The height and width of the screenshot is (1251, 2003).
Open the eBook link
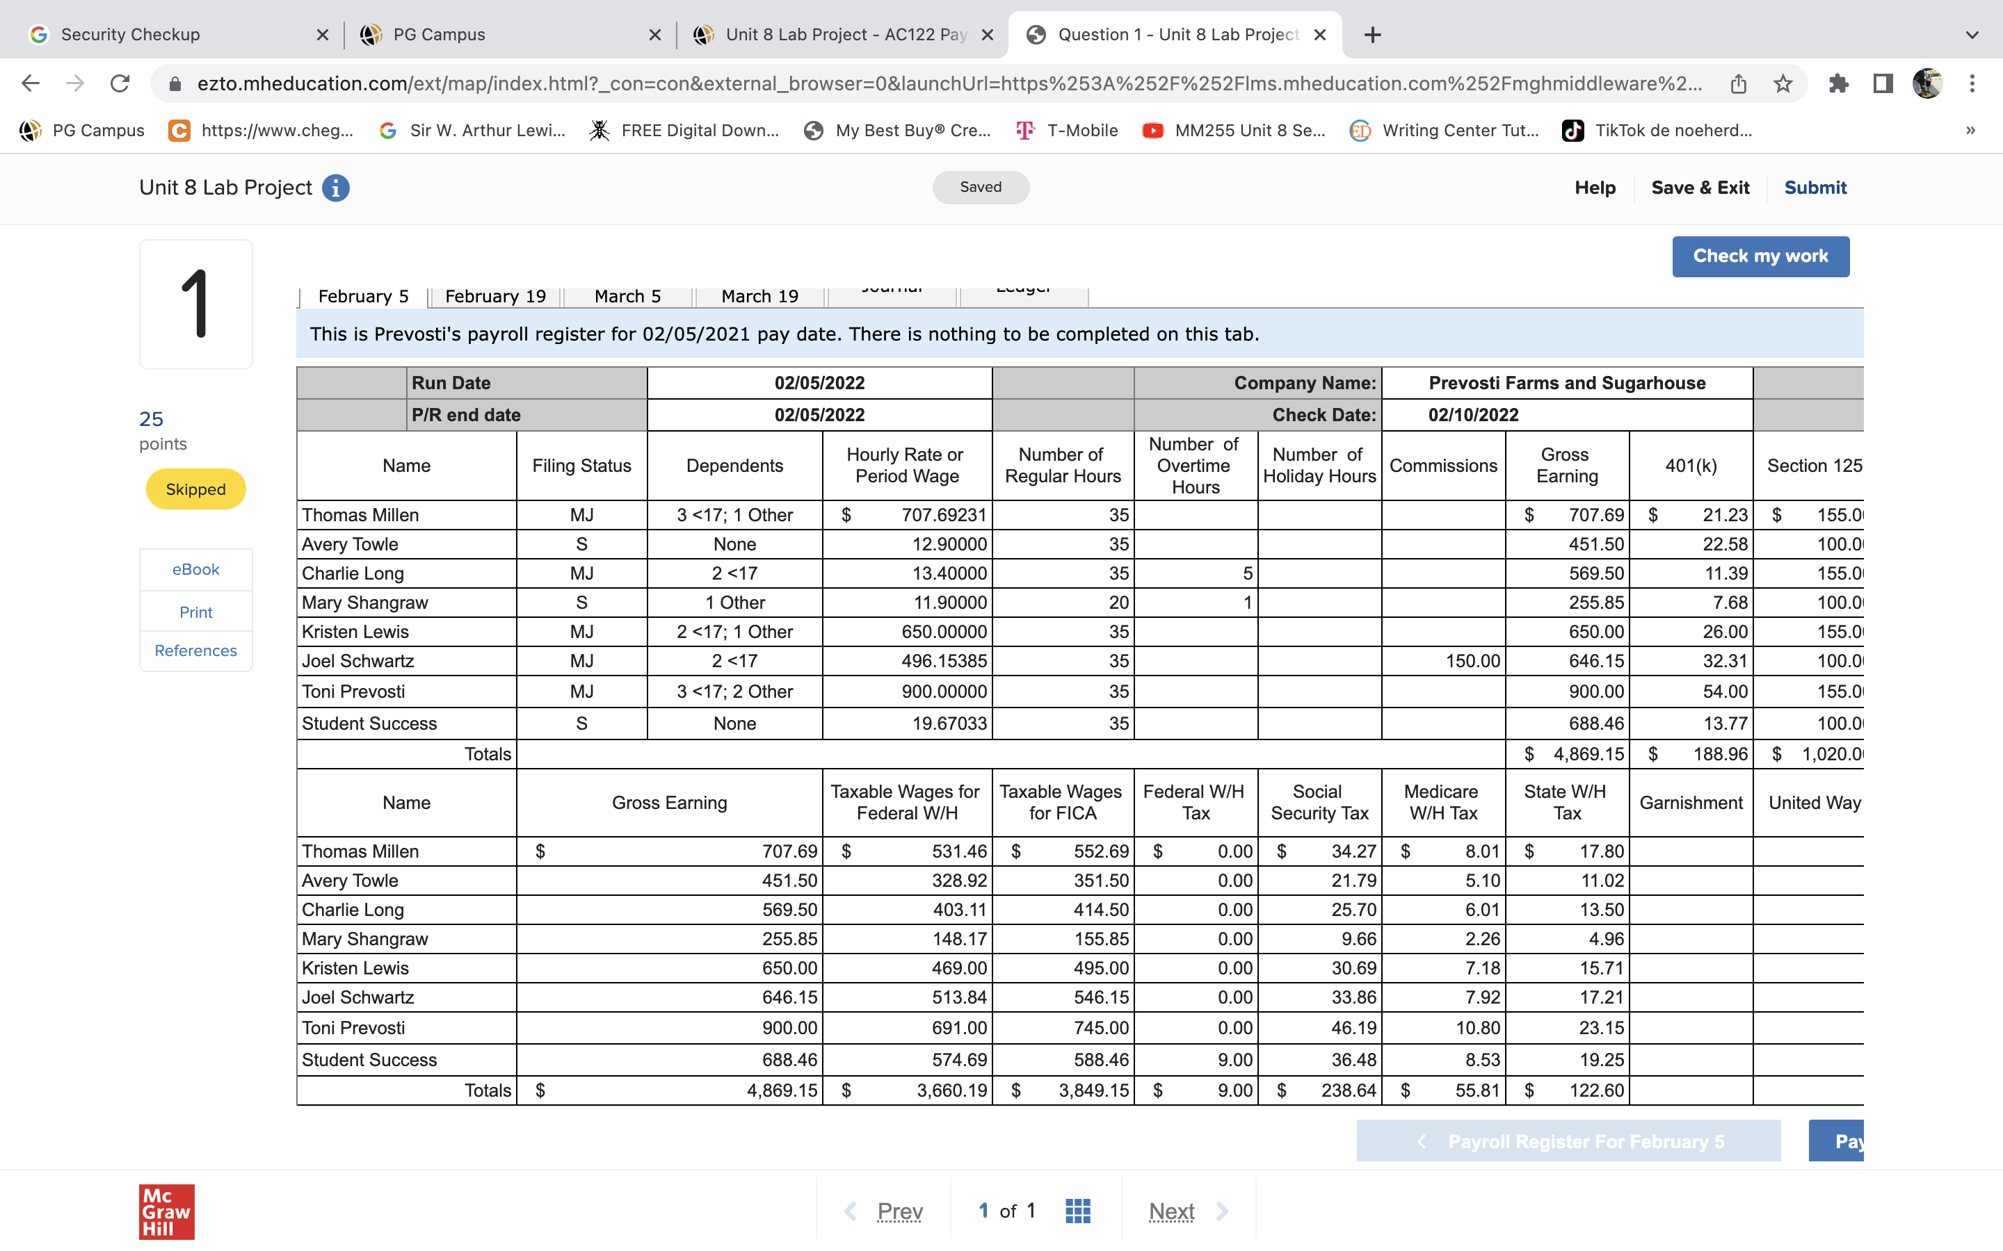(195, 569)
